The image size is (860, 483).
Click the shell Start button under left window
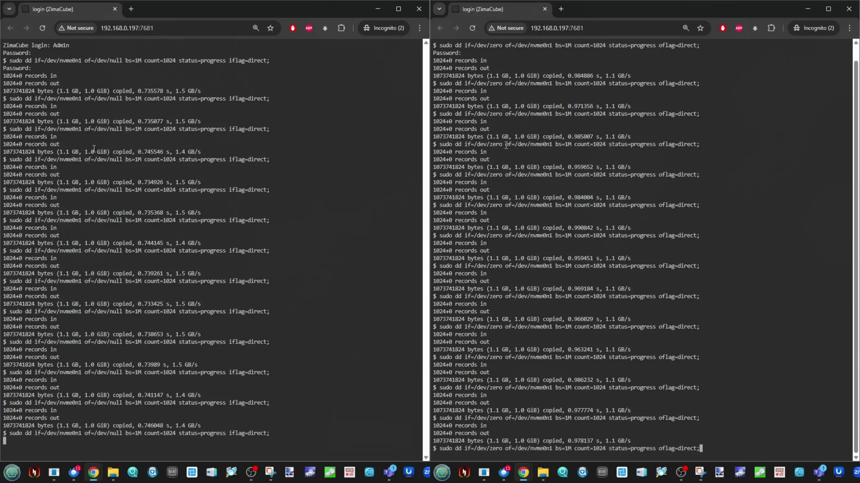(12, 472)
